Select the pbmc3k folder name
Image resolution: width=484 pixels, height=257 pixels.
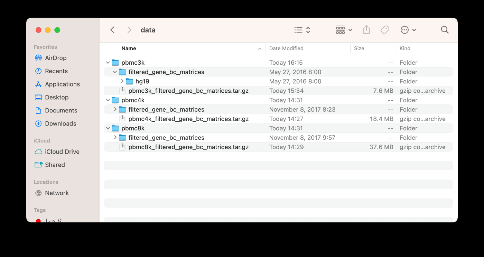tap(133, 63)
